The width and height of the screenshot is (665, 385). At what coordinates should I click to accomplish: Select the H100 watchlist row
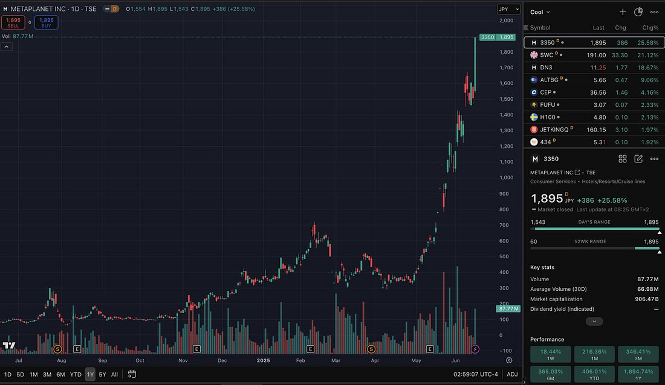click(x=594, y=117)
